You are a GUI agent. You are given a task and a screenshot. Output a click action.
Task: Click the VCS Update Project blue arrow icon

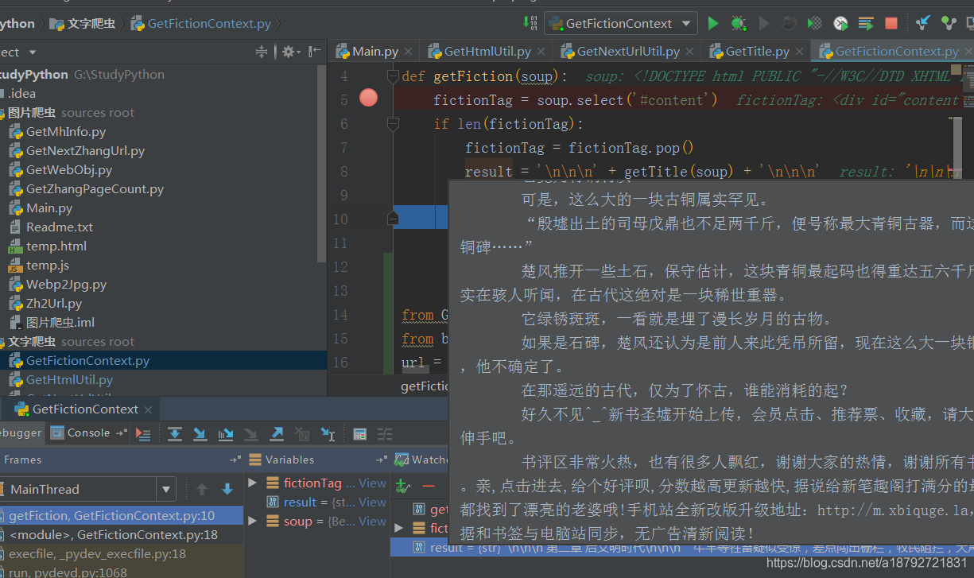922,24
